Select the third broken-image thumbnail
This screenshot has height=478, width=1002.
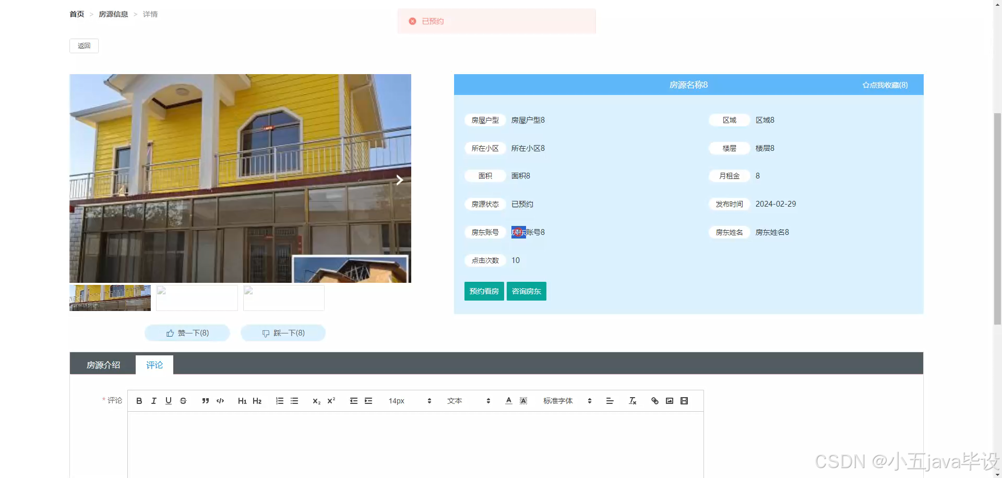tap(284, 297)
